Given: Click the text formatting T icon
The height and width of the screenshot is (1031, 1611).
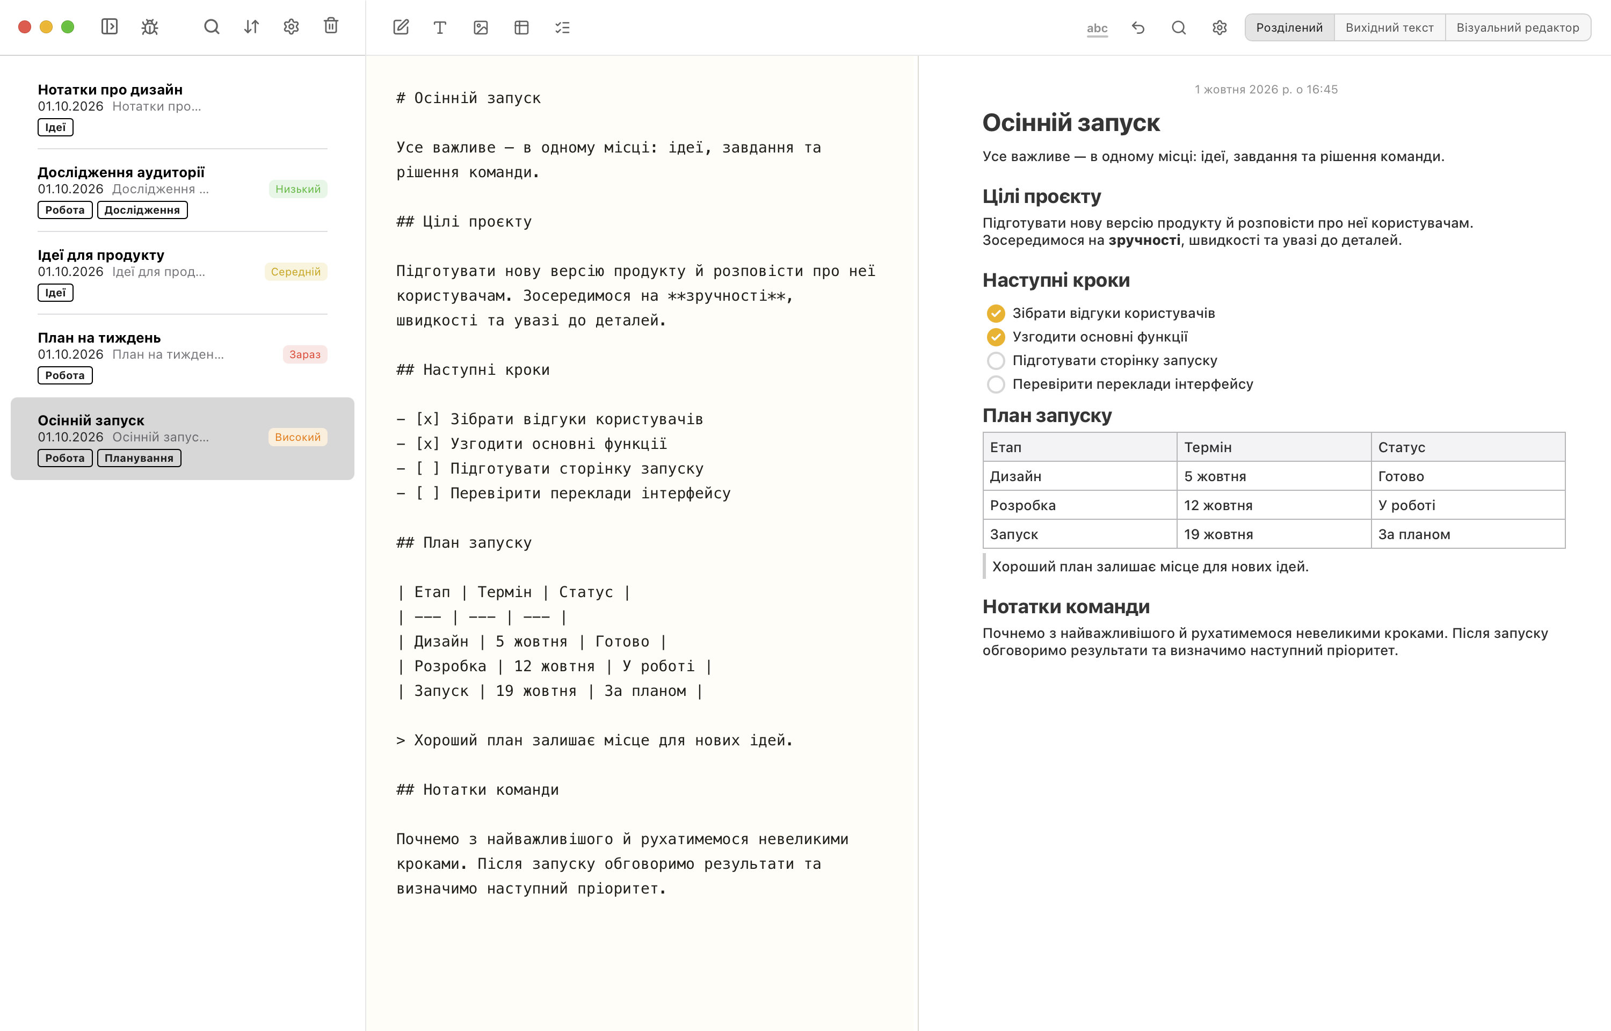Looking at the screenshot, I should click(x=440, y=27).
